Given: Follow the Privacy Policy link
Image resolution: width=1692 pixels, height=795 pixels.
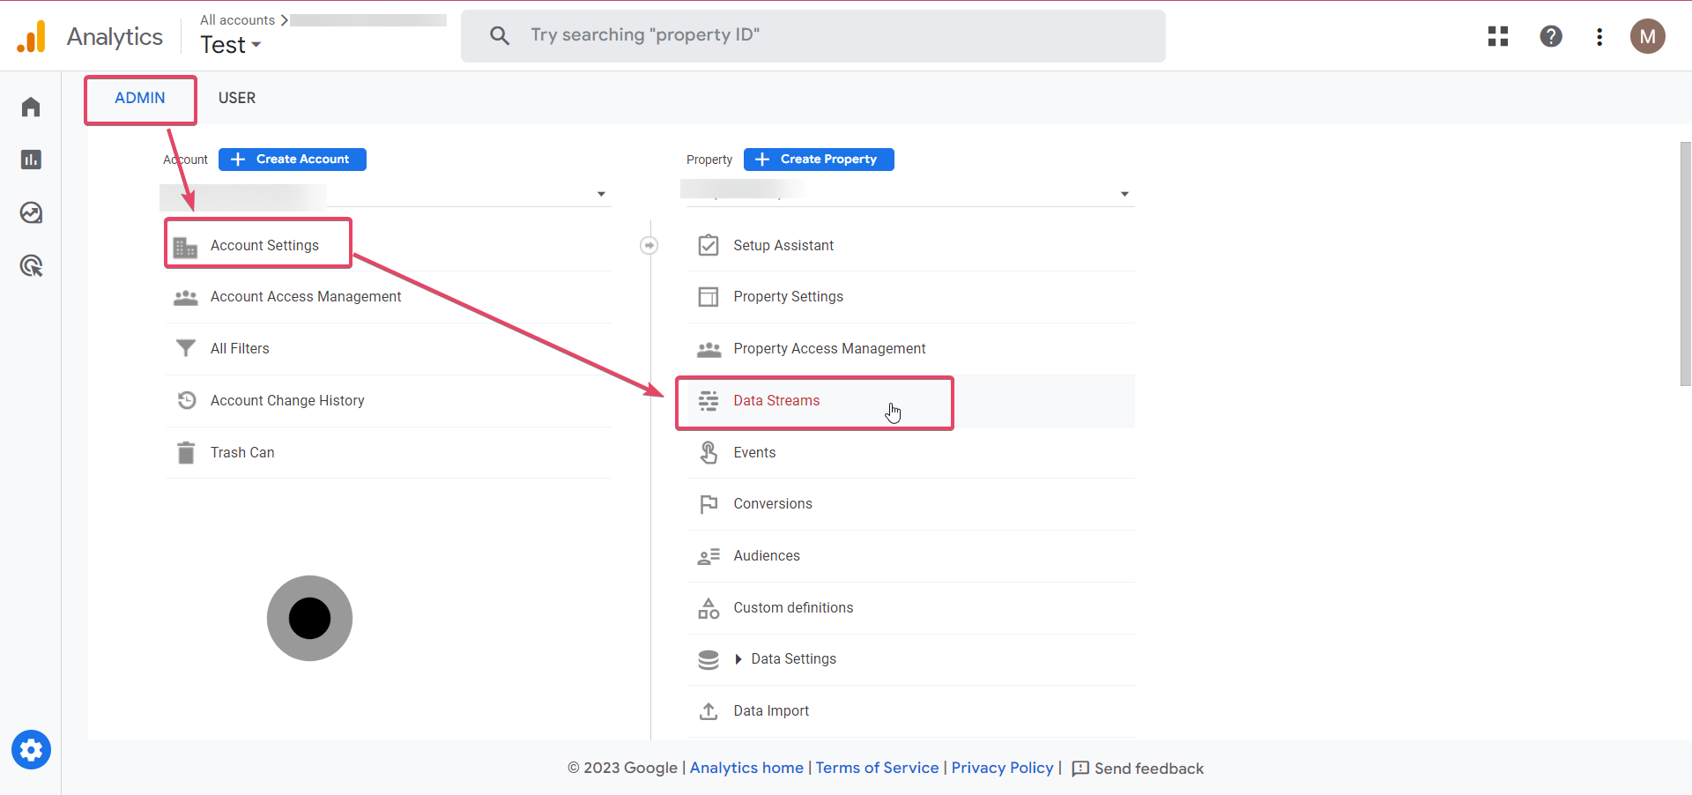Looking at the screenshot, I should point(1002,768).
